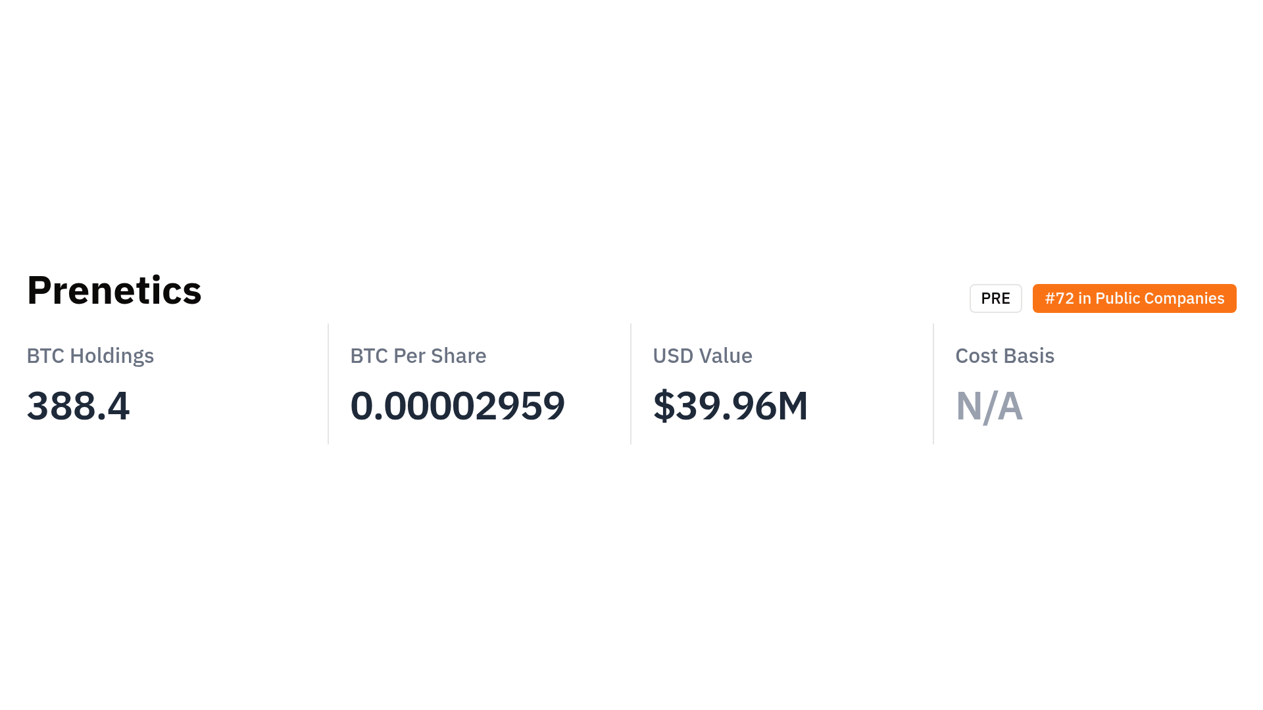Image resolution: width=1263 pixels, height=710 pixels.
Task: Select the Cost Basis label
Action: [1004, 356]
